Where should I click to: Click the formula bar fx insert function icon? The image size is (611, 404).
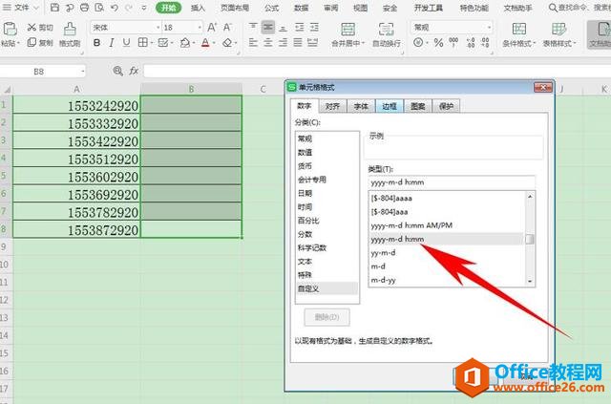pos(134,71)
